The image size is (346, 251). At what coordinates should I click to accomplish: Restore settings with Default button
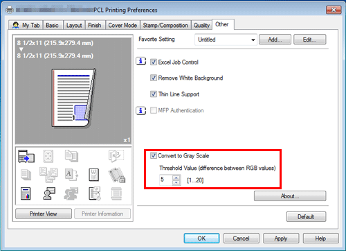pos(306,216)
